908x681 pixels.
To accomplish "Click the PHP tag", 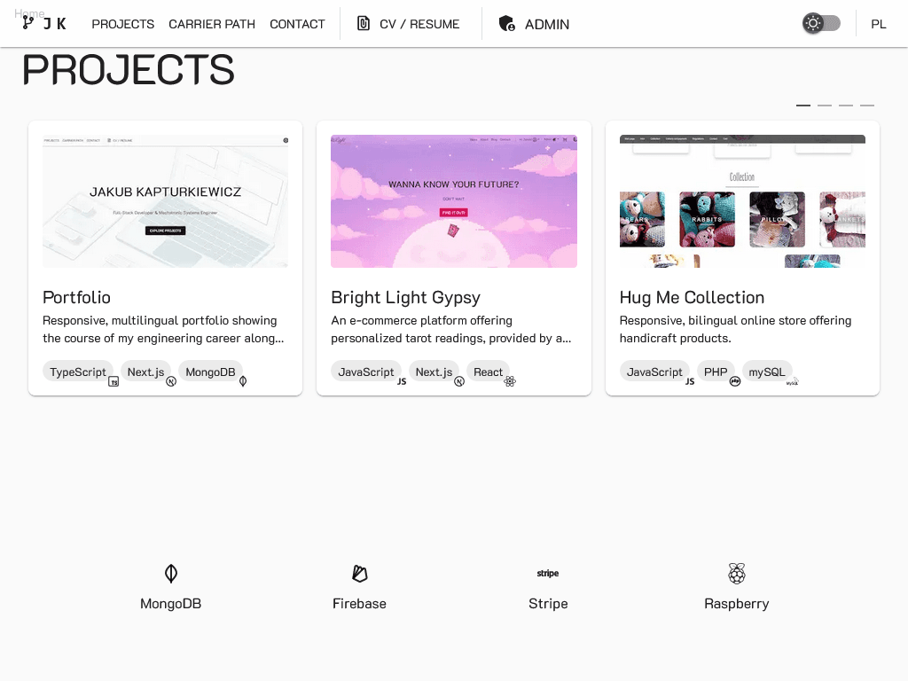I will [716, 372].
